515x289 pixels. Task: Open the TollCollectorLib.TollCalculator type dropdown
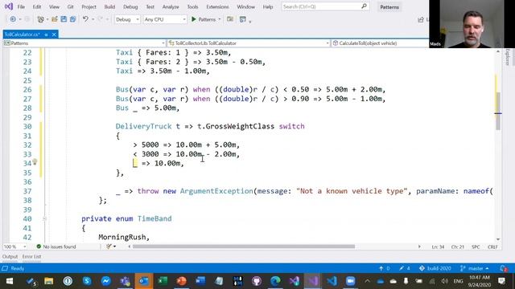[x=249, y=43]
